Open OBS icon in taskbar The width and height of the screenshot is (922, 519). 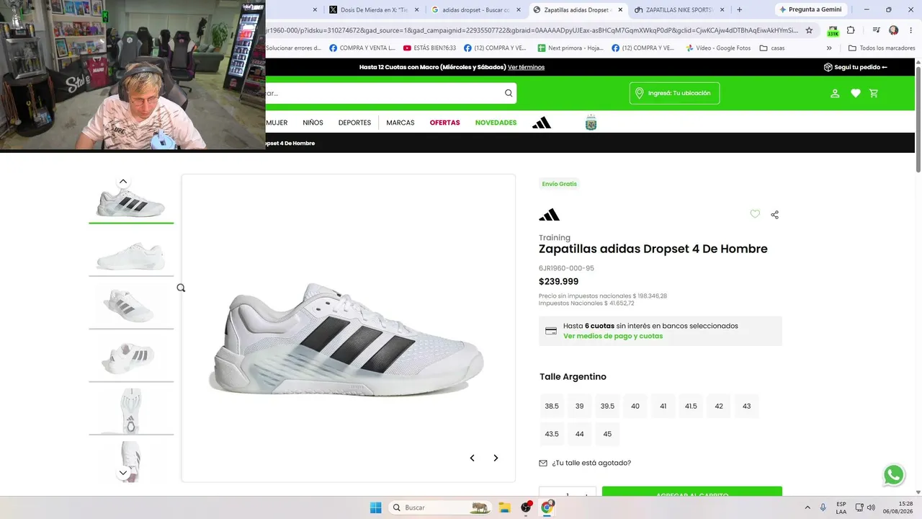[x=526, y=507]
